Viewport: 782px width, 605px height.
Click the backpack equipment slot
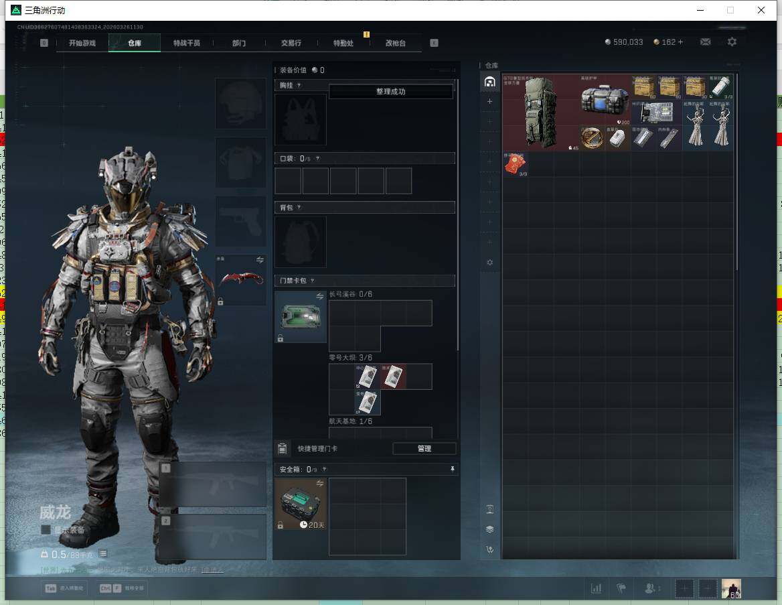pos(301,242)
